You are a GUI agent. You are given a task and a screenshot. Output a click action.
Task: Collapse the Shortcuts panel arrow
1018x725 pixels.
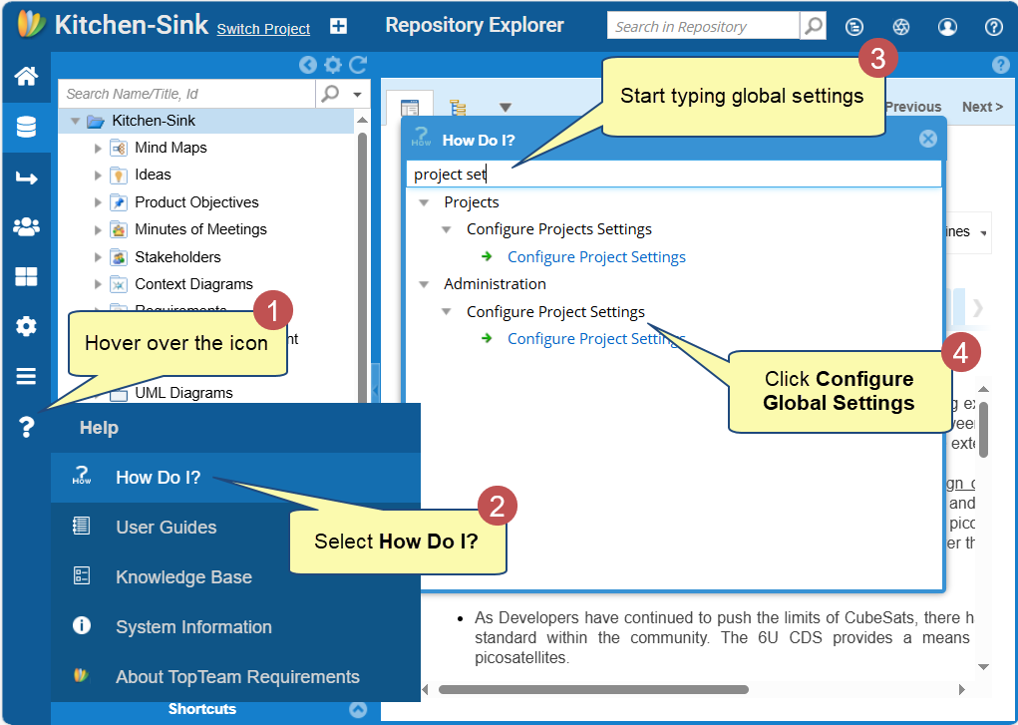tap(358, 709)
